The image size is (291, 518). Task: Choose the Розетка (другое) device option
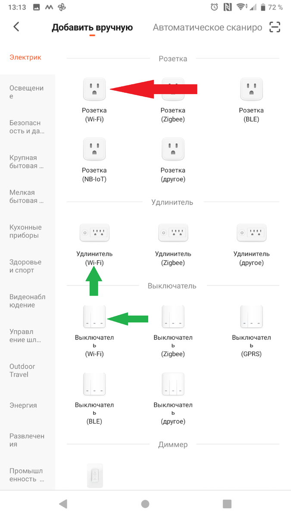click(173, 148)
